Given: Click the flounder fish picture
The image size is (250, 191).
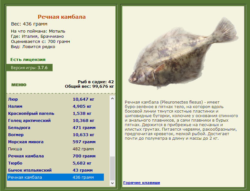Looking at the screenshot, I should click(x=183, y=54).
